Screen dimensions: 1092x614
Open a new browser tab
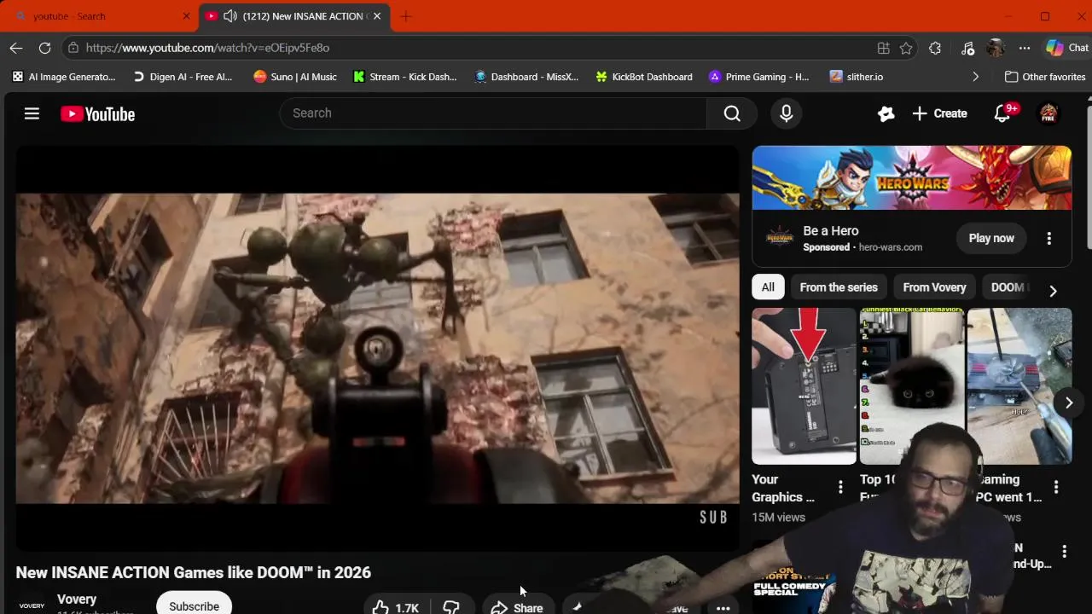pos(406,16)
